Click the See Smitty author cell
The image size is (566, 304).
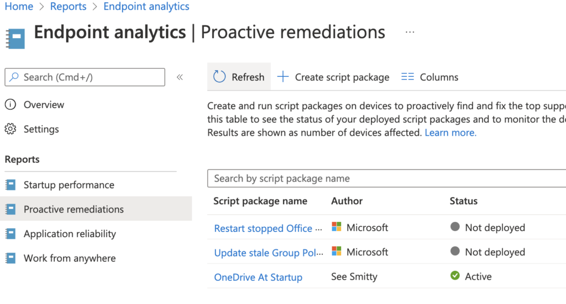354,276
